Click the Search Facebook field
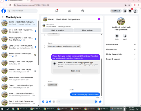 [x=22, y=11]
